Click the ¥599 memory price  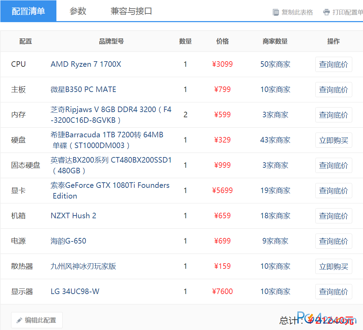tap(223, 114)
